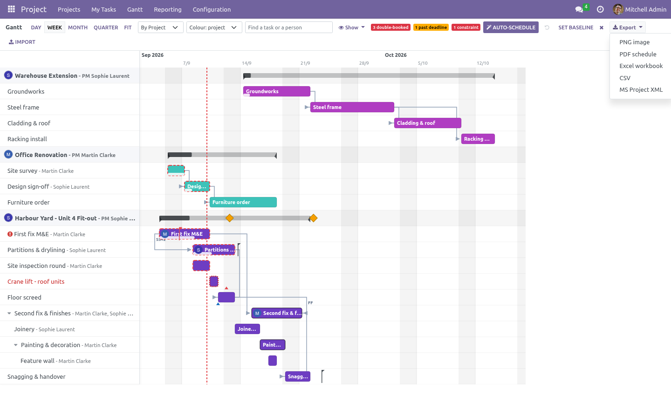Choose Excel workbook export option
The image size is (671, 396).
click(x=640, y=66)
